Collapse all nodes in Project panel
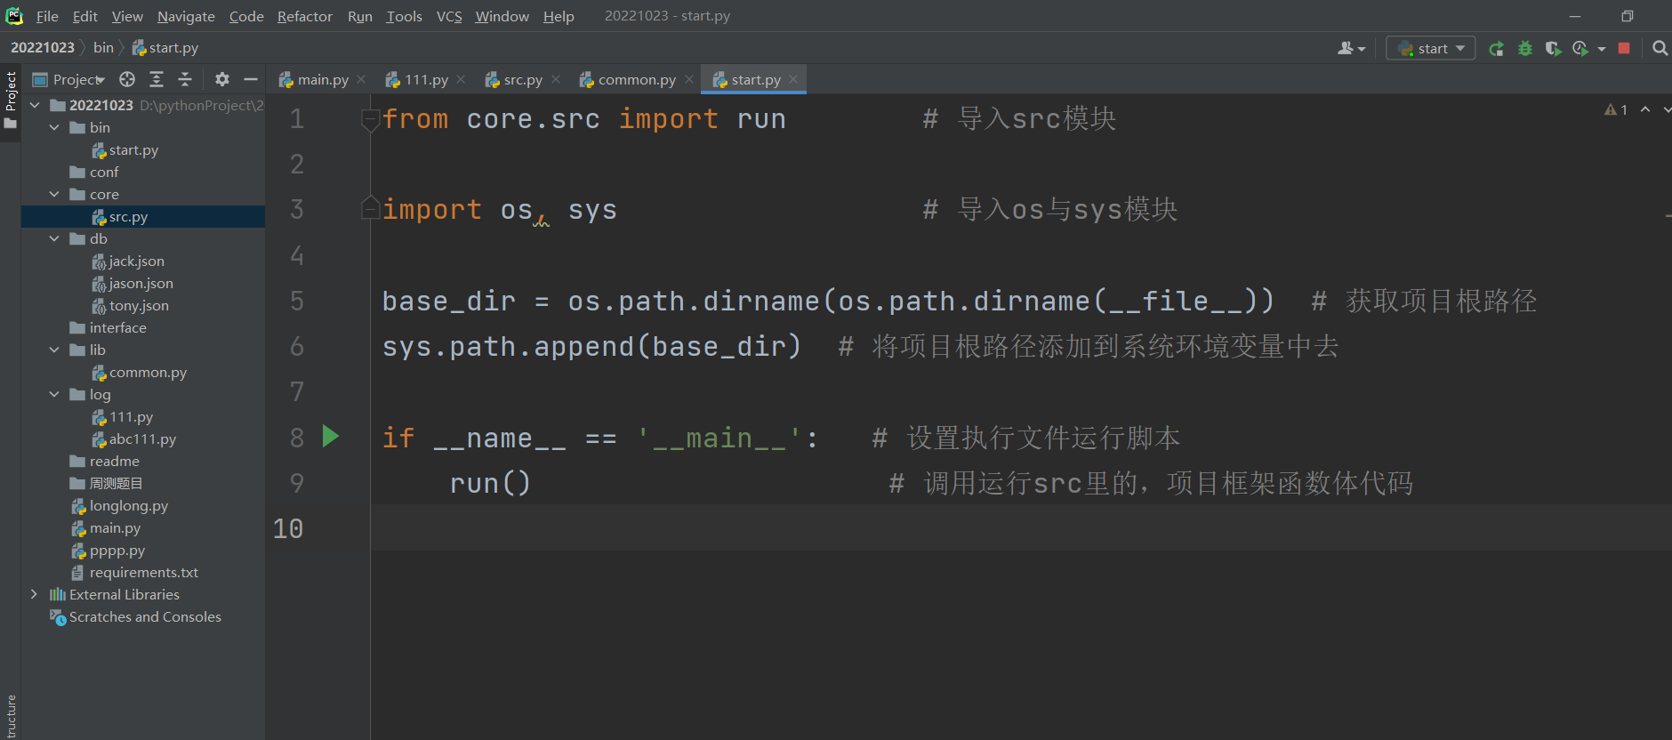This screenshot has width=1672, height=740. pyautogui.click(x=185, y=80)
